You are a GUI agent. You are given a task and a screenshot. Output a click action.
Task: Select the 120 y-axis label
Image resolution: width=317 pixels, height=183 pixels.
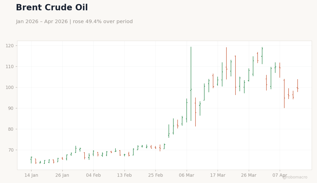(x=10, y=46)
